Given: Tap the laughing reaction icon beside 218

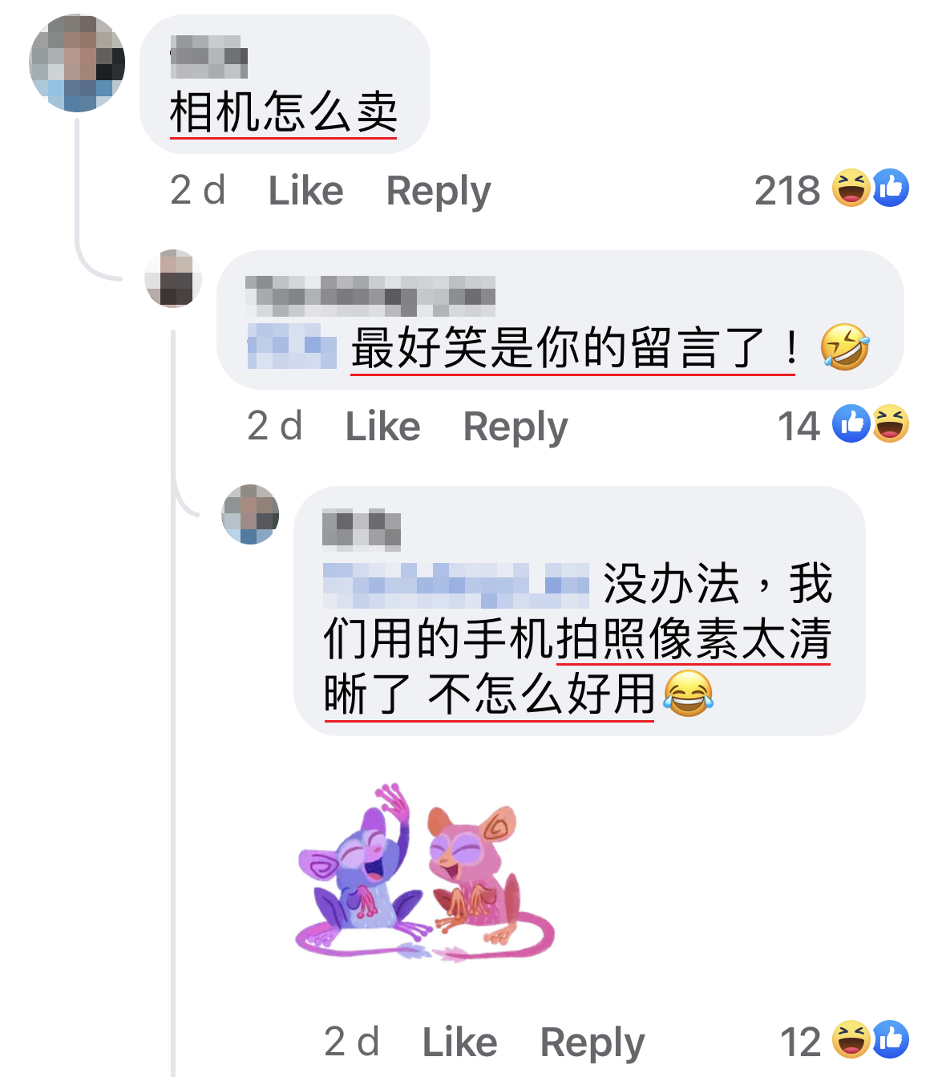Looking at the screenshot, I should (x=851, y=188).
